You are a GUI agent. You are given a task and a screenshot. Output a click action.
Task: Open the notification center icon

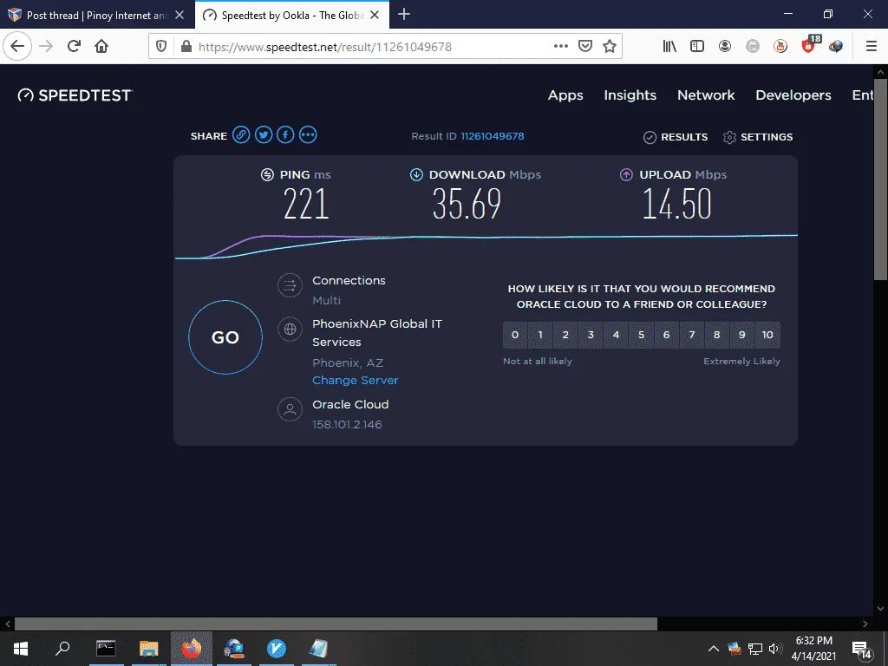pyautogui.click(x=861, y=650)
